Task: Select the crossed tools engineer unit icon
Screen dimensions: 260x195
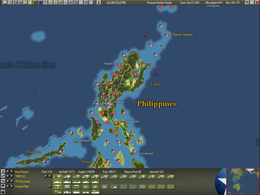Action: [x=142, y=187]
